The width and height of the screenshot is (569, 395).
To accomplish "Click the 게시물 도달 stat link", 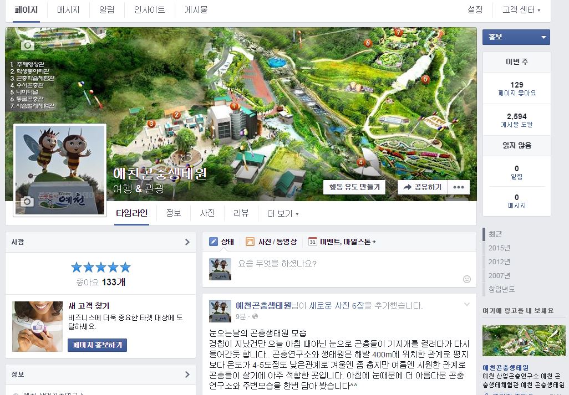I will pos(517,125).
